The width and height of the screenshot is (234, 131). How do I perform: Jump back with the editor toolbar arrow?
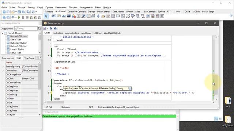(x=51, y=28)
